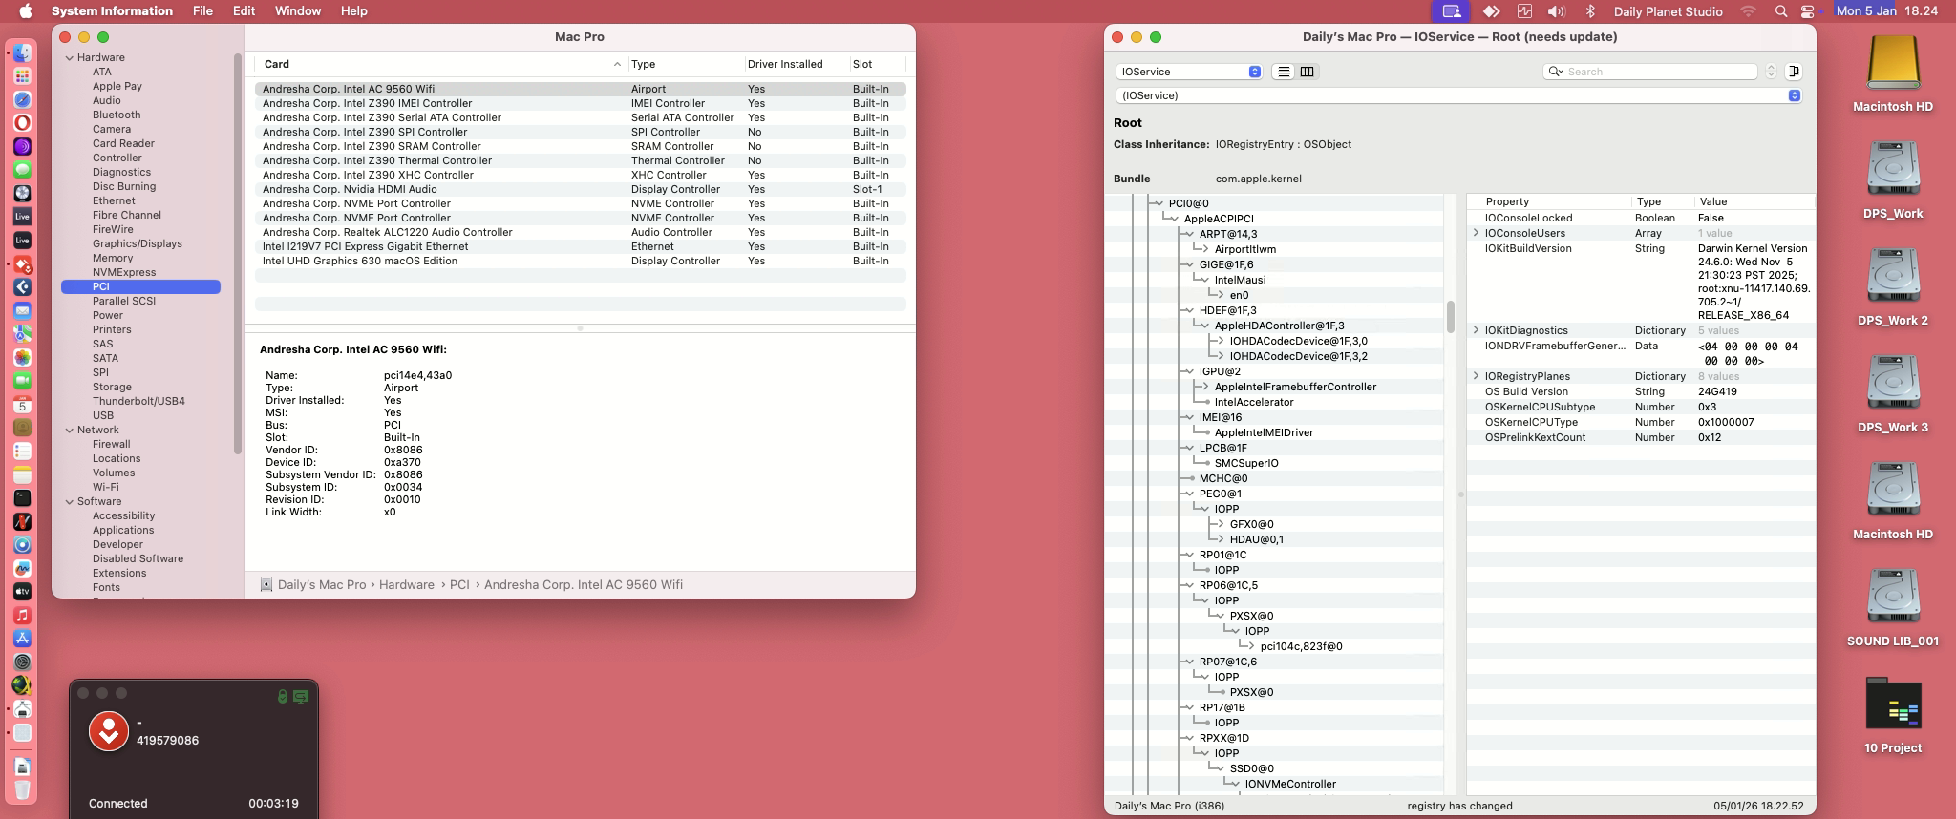Open Bluetooth menu bar status icon
1956x819 pixels.
click(x=1590, y=11)
